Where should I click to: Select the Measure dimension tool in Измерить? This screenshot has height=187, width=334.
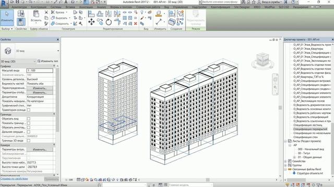coord(159,22)
